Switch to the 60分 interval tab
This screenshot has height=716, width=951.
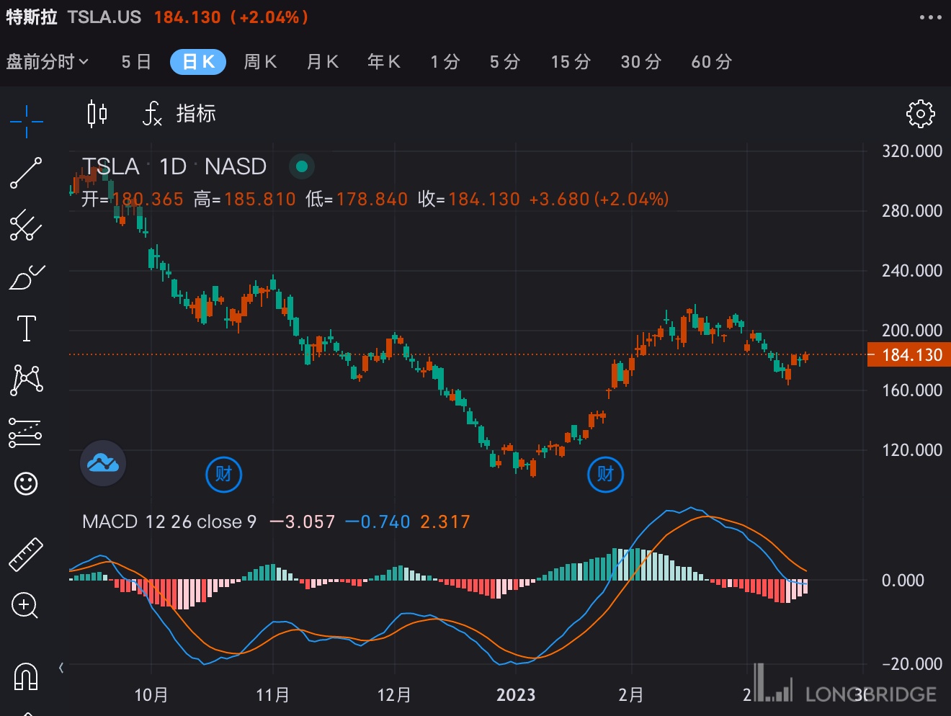(x=712, y=62)
